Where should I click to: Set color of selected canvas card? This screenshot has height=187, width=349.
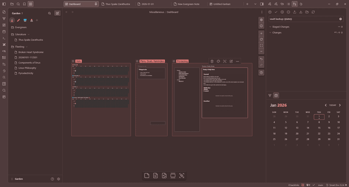pos(218,61)
